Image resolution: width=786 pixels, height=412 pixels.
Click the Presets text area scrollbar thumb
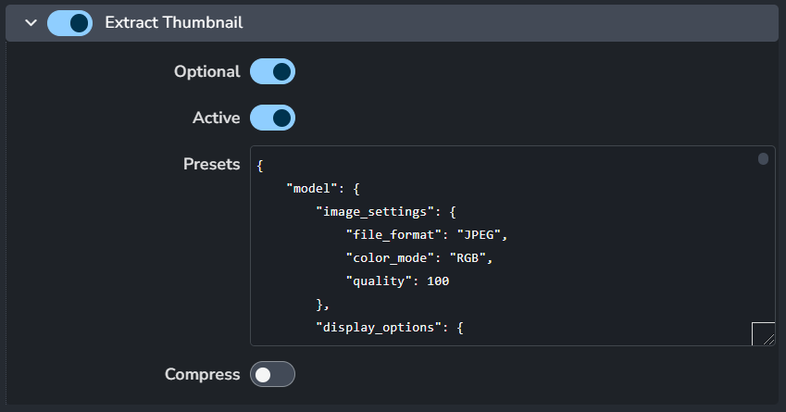(763, 158)
